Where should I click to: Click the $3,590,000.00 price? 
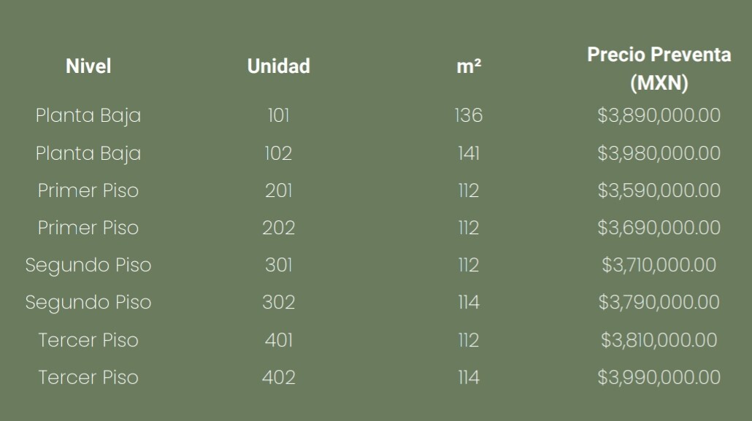tap(659, 191)
